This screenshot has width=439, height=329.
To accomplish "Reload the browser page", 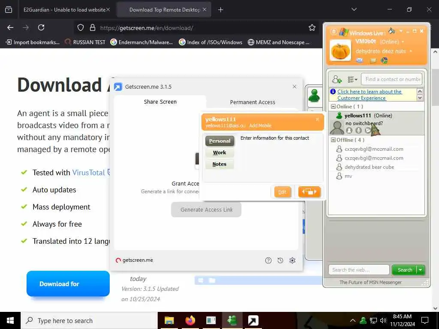I will (41, 28).
